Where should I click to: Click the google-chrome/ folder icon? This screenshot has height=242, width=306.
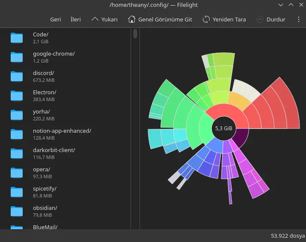[17, 57]
